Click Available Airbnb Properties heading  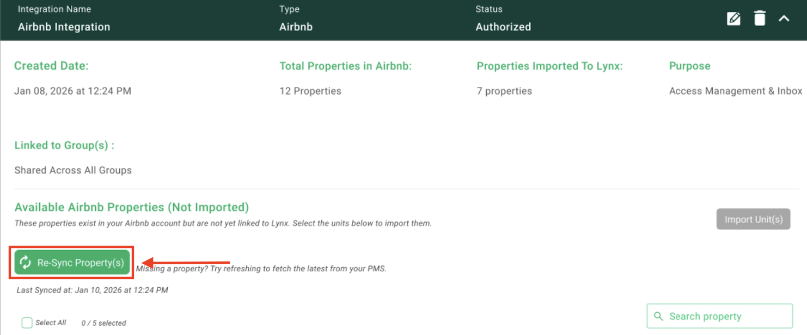[x=132, y=207]
